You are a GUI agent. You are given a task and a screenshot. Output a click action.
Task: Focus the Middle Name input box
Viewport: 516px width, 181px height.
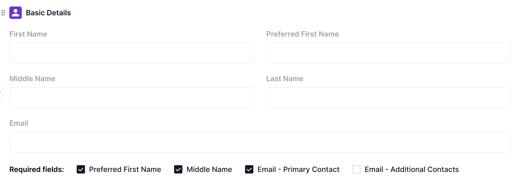point(132,98)
